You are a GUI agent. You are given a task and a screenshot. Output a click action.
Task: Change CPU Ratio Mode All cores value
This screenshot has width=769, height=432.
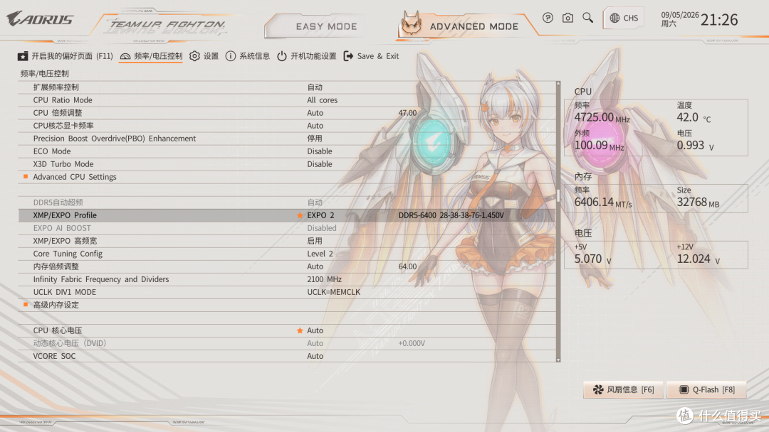pyautogui.click(x=323, y=99)
